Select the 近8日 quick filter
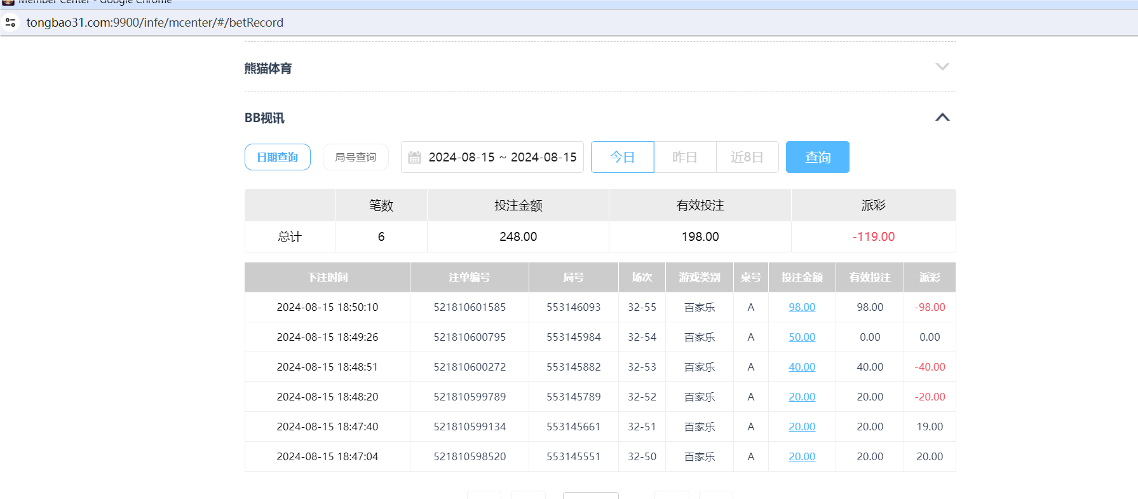Screen dimensions: 1138x499 click(747, 157)
